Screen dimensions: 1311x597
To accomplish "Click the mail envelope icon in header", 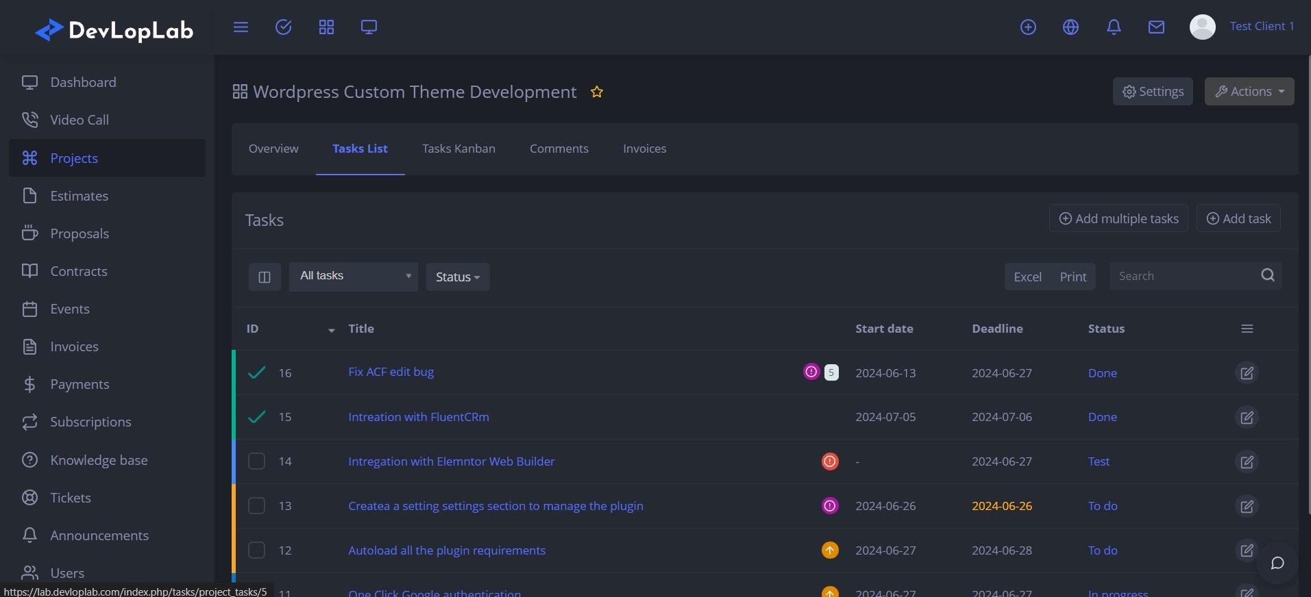I will point(1156,27).
